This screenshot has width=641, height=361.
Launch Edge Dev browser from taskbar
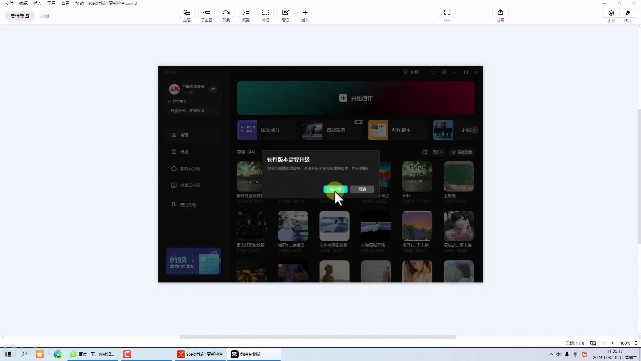57,354
